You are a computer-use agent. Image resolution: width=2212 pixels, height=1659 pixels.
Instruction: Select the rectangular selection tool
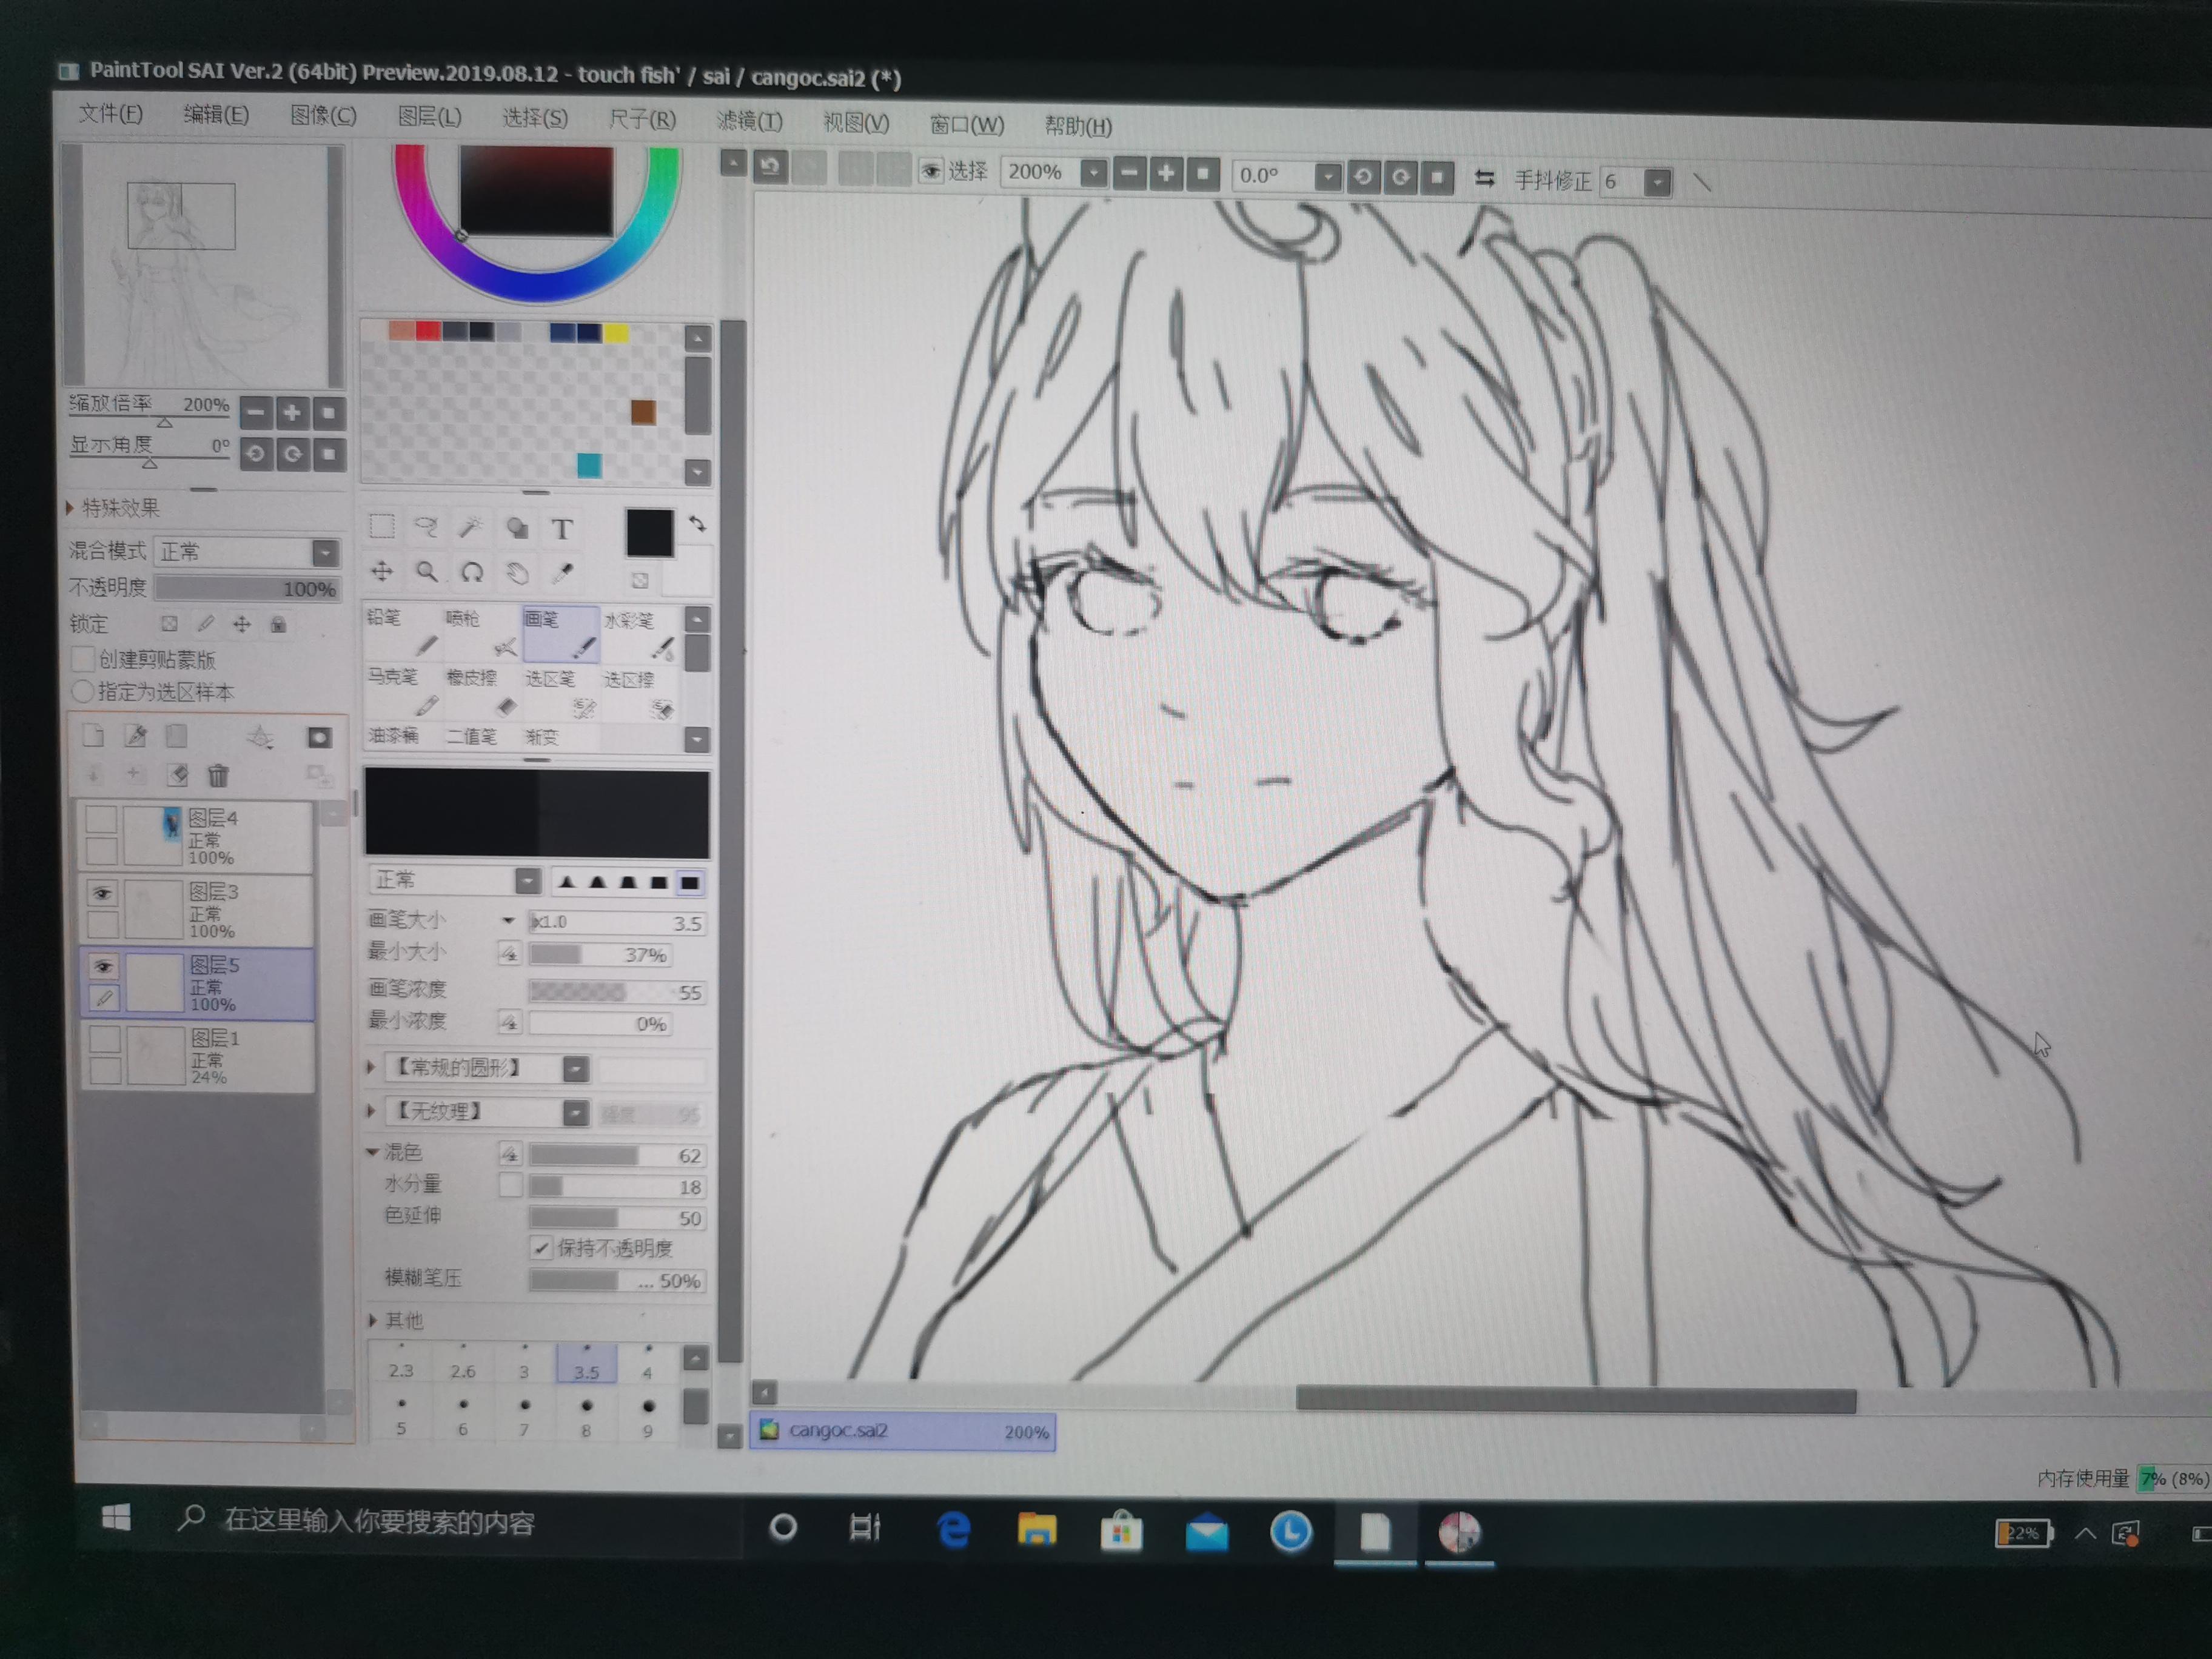pos(381,526)
